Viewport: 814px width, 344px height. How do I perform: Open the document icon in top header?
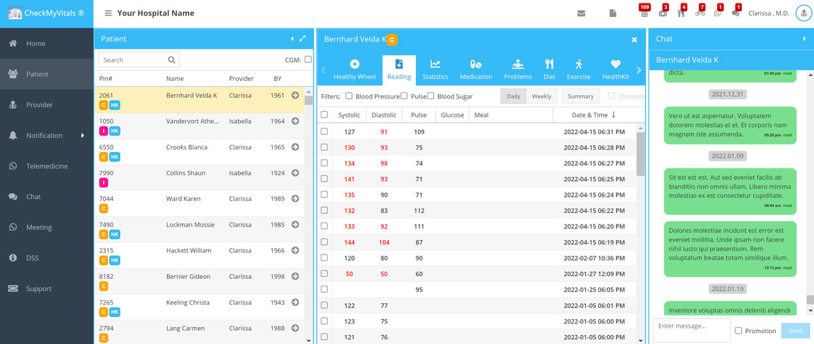(613, 14)
